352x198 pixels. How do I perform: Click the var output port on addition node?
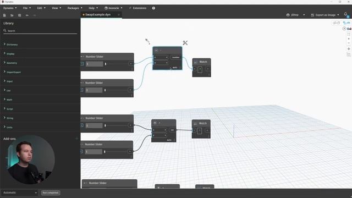pyautogui.click(x=172, y=130)
